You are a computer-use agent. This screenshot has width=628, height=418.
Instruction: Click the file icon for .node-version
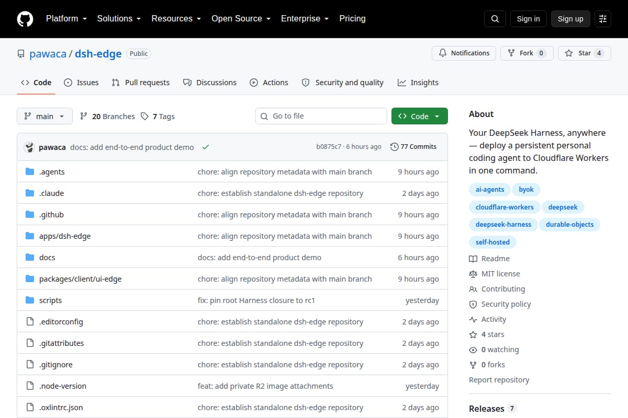(x=30, y=386)
